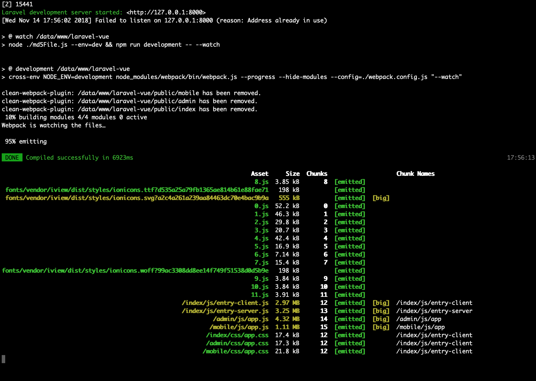Select the ionicons.ttf font asset path
536x381 pixels.
pos(137,190)
